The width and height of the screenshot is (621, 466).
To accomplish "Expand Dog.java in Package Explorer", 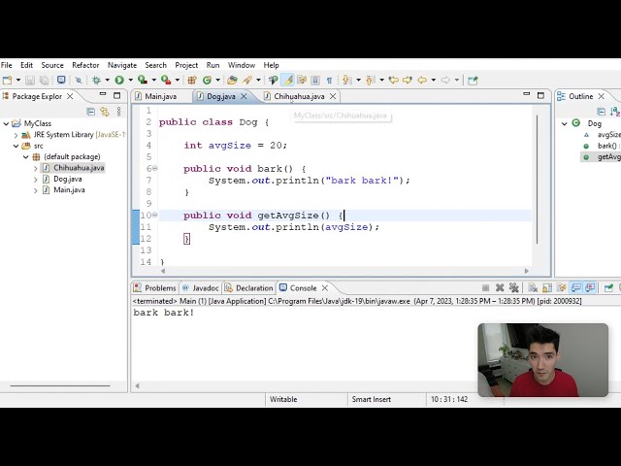I will pos(36,180).
